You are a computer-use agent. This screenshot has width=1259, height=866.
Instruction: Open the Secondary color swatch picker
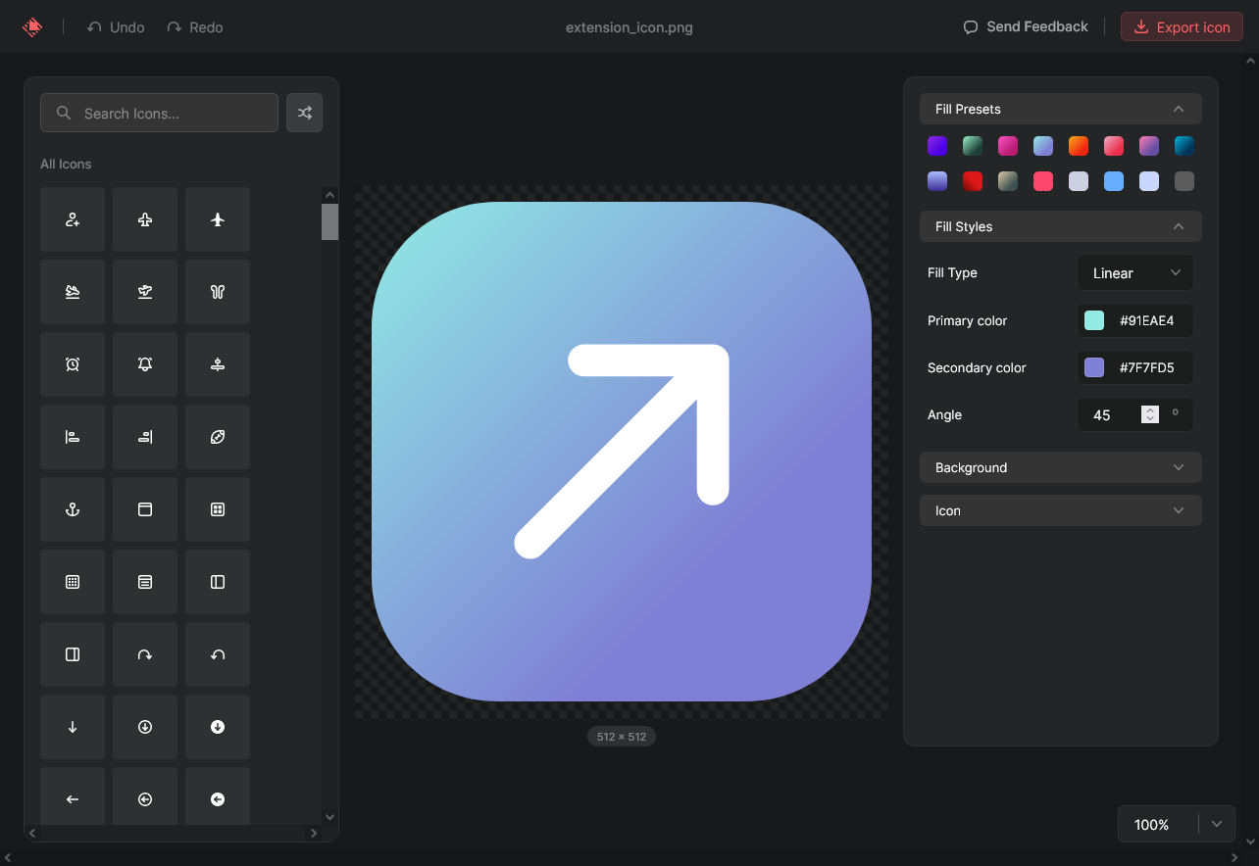(x=1094, y=367)
